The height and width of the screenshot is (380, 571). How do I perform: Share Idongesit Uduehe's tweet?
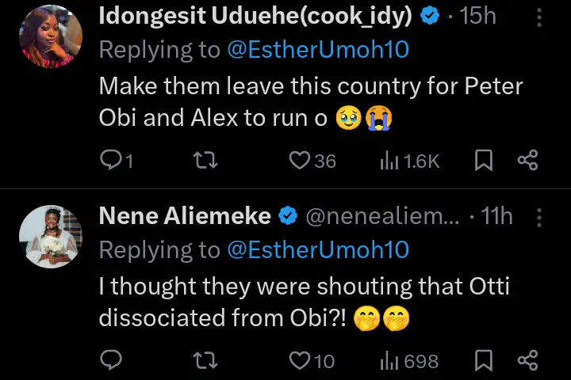click(x=528, y=161)
